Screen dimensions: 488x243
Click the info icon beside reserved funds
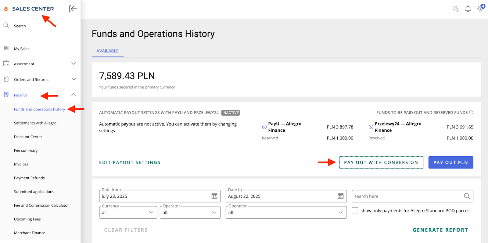coord(471,112)
